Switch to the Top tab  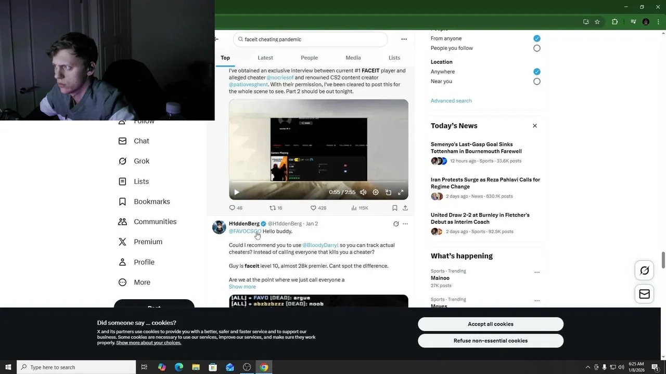point(225,58)
